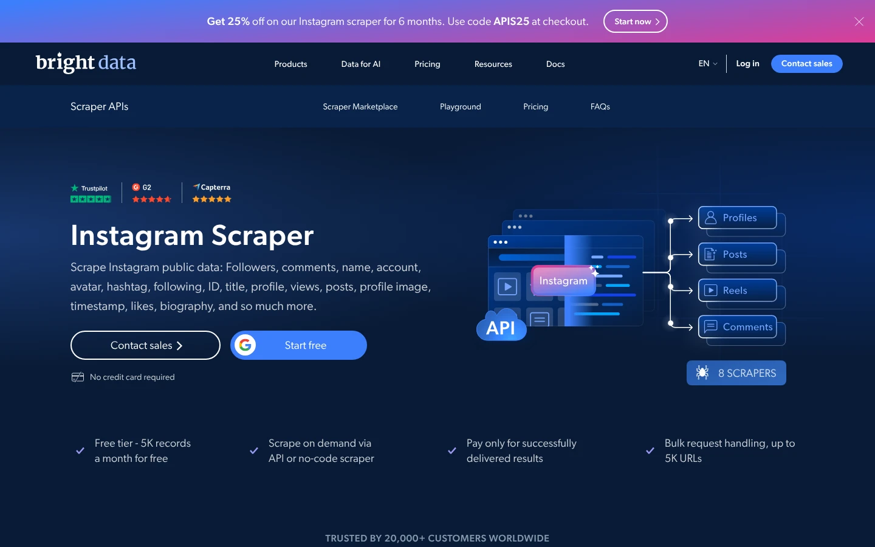
Task: Go to the Scraper Marketplace tab
Action: tap(360, 106)
